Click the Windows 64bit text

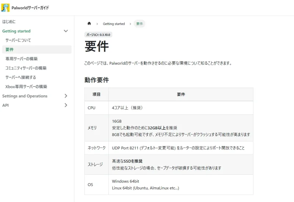tap(125, 181)
